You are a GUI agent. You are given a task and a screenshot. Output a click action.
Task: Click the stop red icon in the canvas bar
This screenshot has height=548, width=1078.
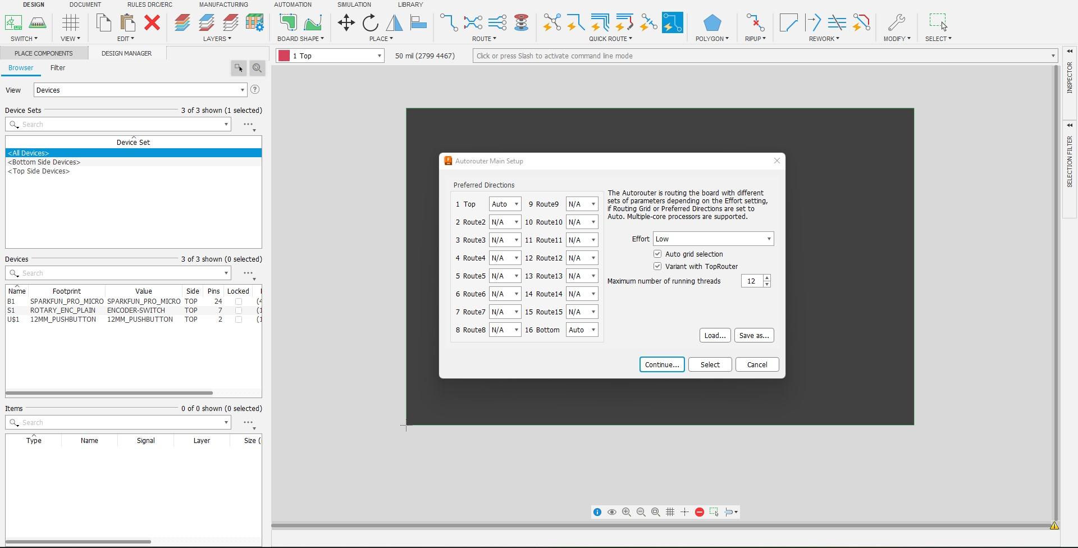[700, 512]
